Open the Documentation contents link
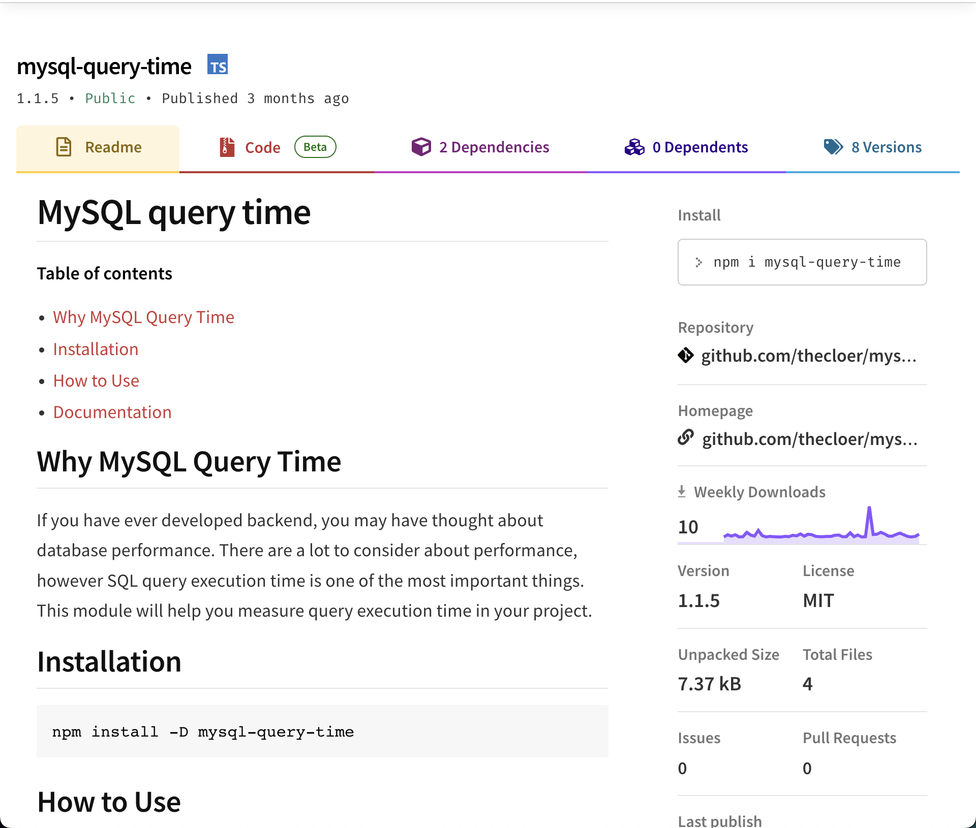The height and width of the screenshot is (828, 976). [112, 412]
